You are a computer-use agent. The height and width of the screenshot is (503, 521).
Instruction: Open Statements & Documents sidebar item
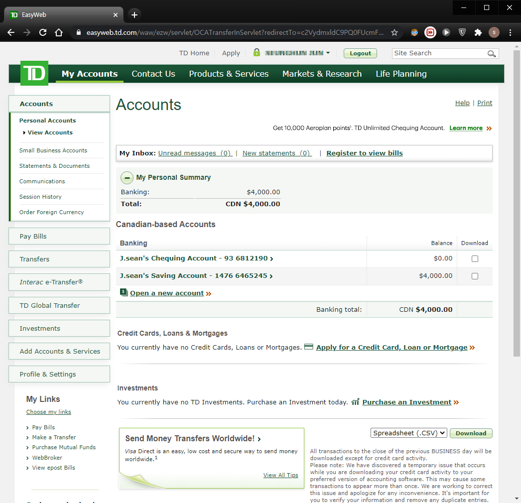54,166
